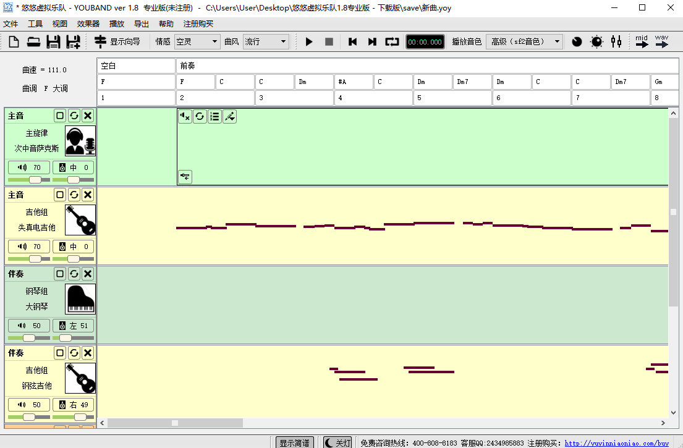This screenshot has height=448, width=683.
Task: Open the 帮助 menu
Action: [x=166, y=24]
